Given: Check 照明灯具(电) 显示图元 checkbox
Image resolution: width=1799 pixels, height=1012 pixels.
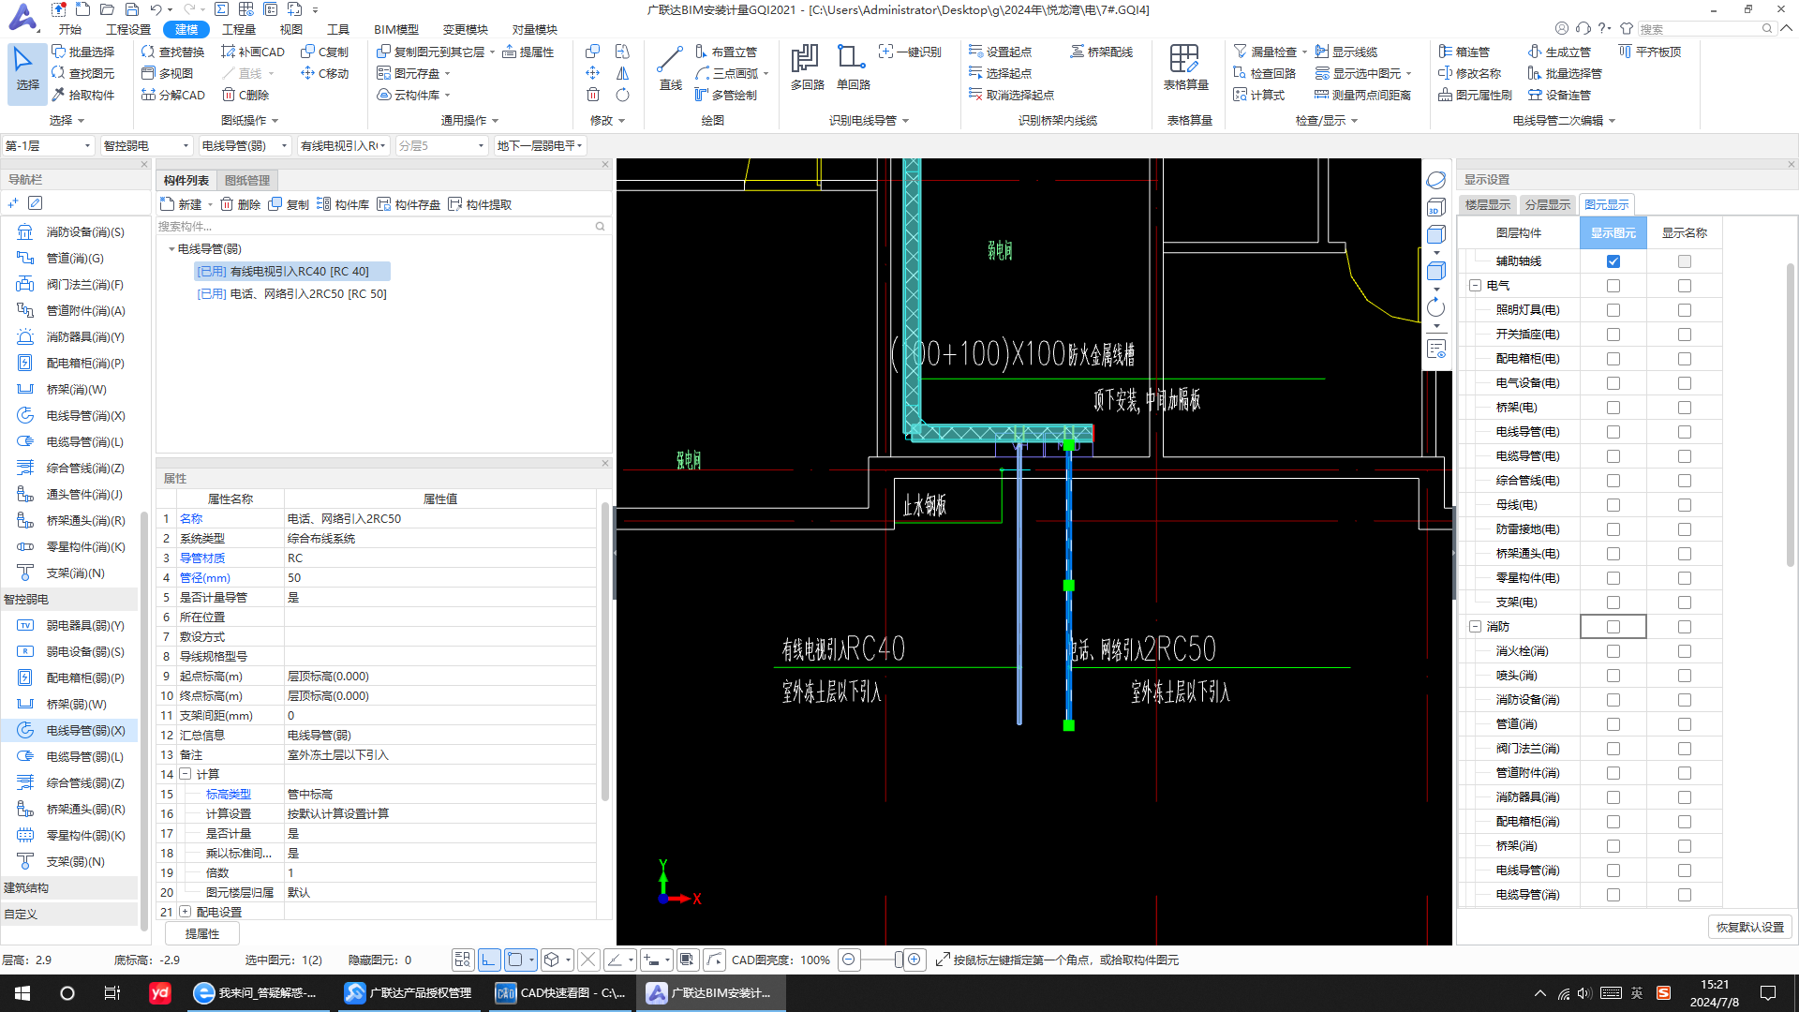Looking at the screenshot, I should (x=1613, y=310).
